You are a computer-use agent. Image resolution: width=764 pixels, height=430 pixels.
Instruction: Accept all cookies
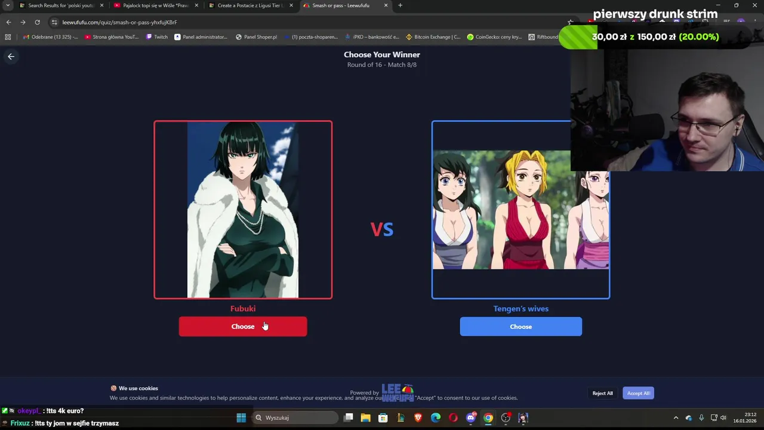[638, 393]
